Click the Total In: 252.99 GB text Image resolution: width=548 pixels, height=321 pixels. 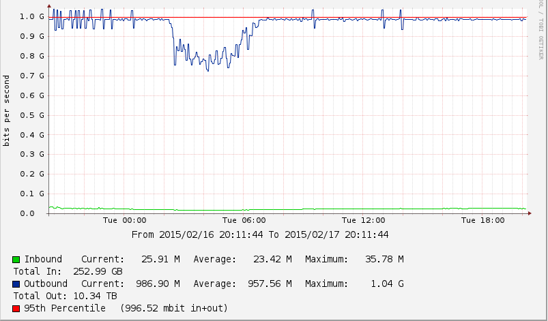click(x=68, y=272)
